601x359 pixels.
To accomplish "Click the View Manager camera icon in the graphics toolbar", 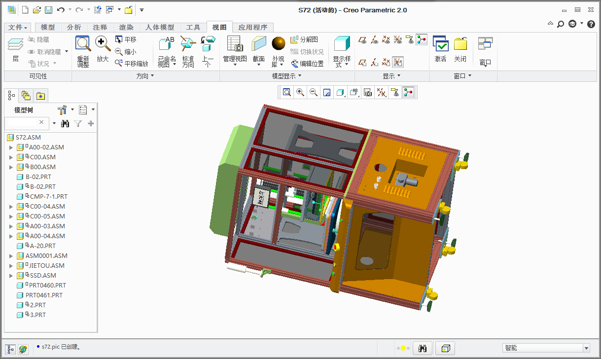I will point(367,92).
